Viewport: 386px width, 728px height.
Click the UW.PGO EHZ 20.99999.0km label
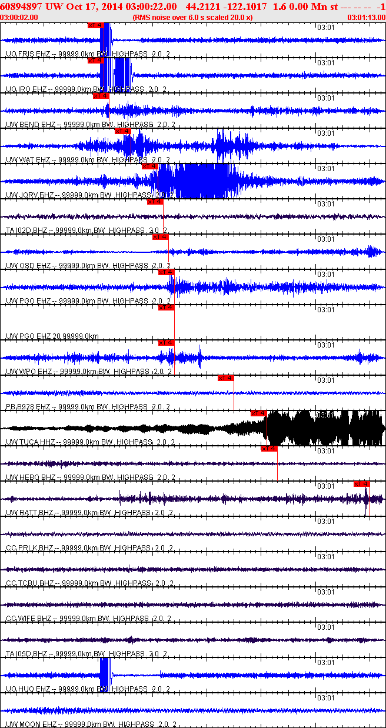tap(52, 336)
